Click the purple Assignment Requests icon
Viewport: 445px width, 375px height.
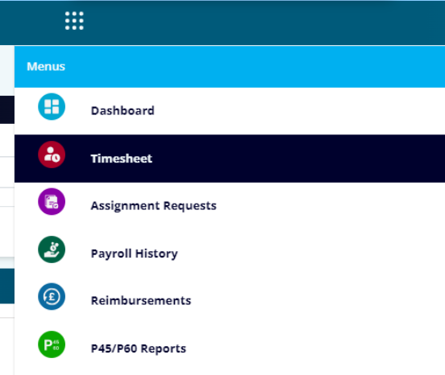point(52,201)
